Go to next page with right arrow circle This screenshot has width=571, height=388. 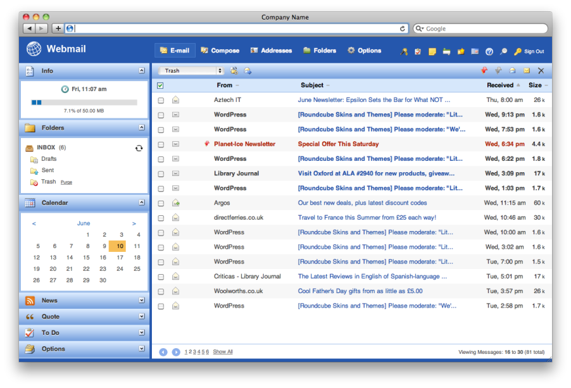click(176, 352)
